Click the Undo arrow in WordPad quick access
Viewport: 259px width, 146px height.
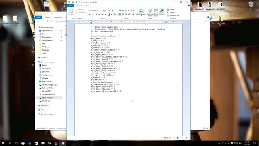[76, 2]
